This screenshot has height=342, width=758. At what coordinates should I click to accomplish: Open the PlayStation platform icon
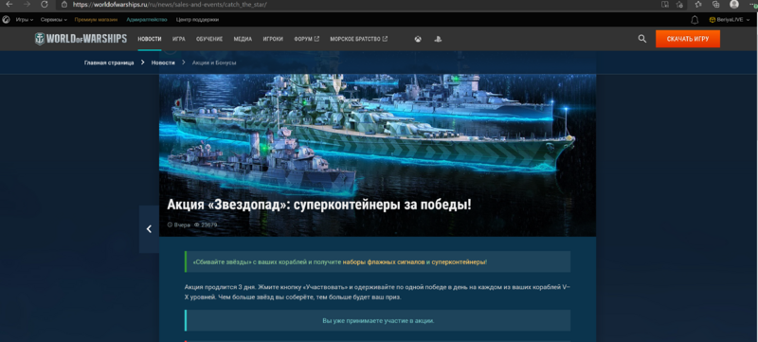pyautogui.click(x=437, y=39)
